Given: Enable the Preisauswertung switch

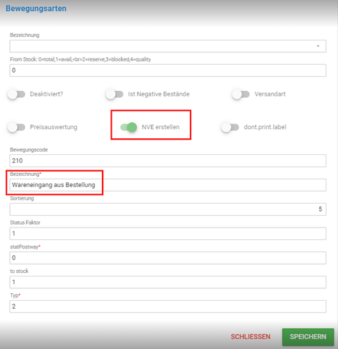Looking at the screenshot, I should 16,127.
